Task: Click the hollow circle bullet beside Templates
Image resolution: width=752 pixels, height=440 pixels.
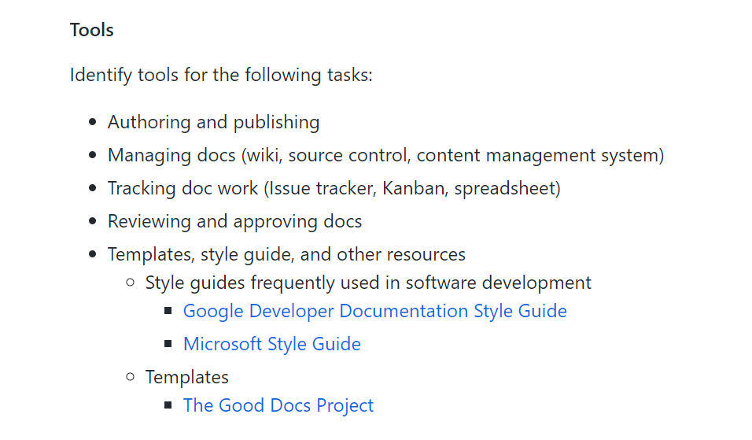Action: click(131, 377)
